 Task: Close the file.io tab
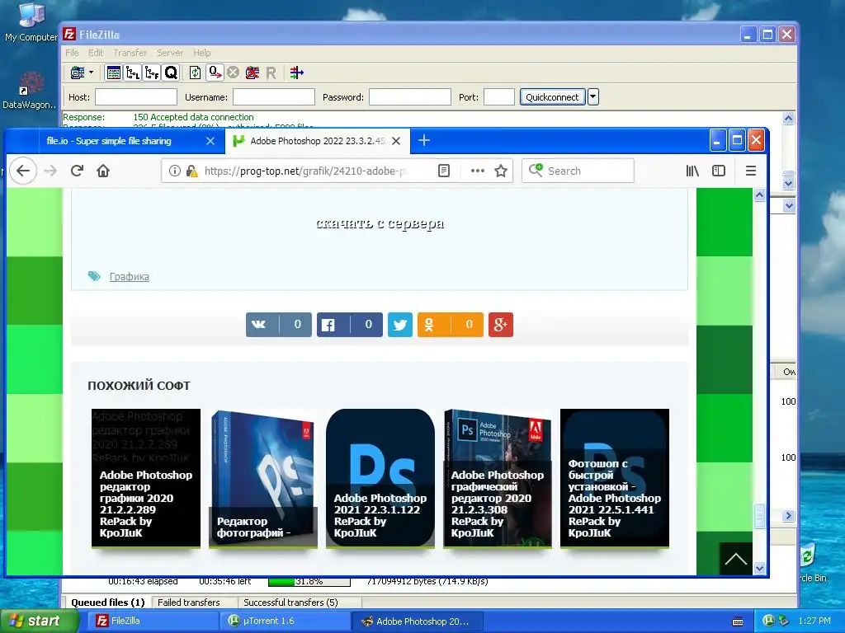point(210,141)
